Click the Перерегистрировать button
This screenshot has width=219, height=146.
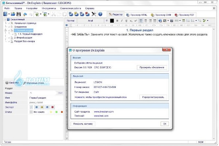[153, 97]
